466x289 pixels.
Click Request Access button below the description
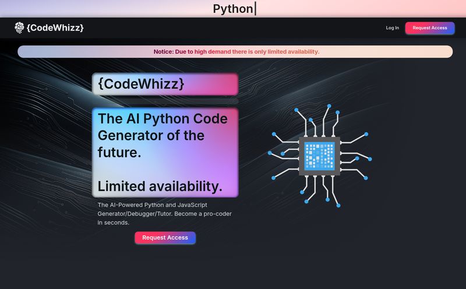tap(165, 238)
